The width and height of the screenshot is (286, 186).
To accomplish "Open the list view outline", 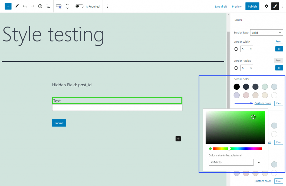I will pos(48,6).
